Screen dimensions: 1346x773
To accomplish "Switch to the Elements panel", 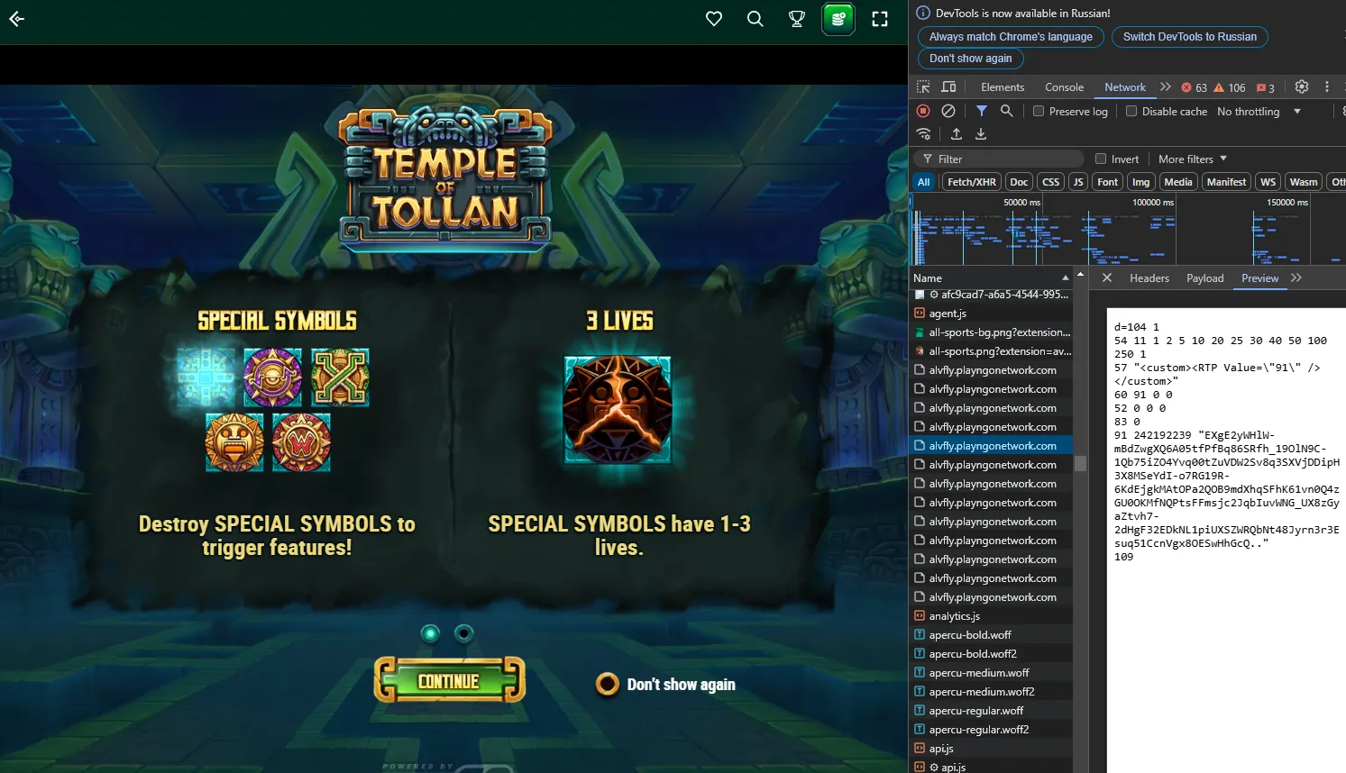I will 1003,87.
